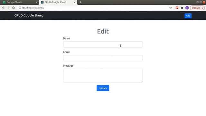Viewport: 206px width, 116px height.
Task: Click the Chrome Update button
Action: [x=196, y=8]
